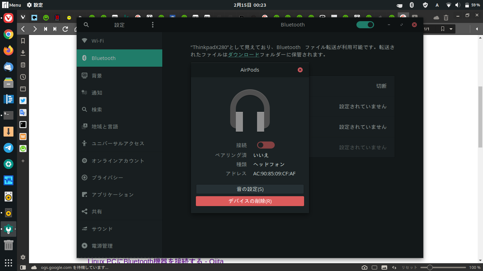Reload the browser page

tap(65, 29)
